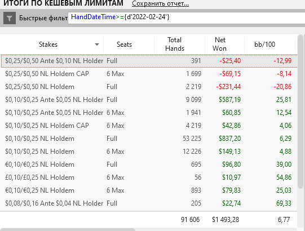Screen dimensions: 305x231
Task: Select the $0,25/$0,50 NL Holdem Full row stakes
Action: 39,87
